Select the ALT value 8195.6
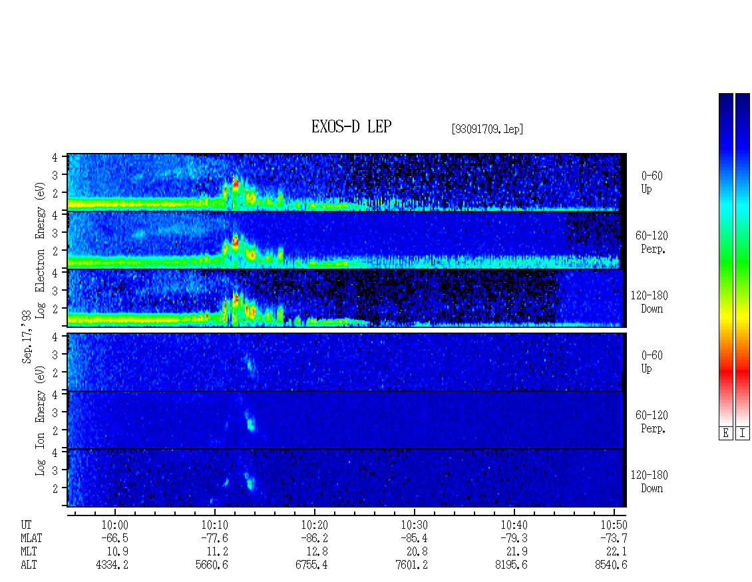This screenshot has width=752, height=582. click(511, 565)
